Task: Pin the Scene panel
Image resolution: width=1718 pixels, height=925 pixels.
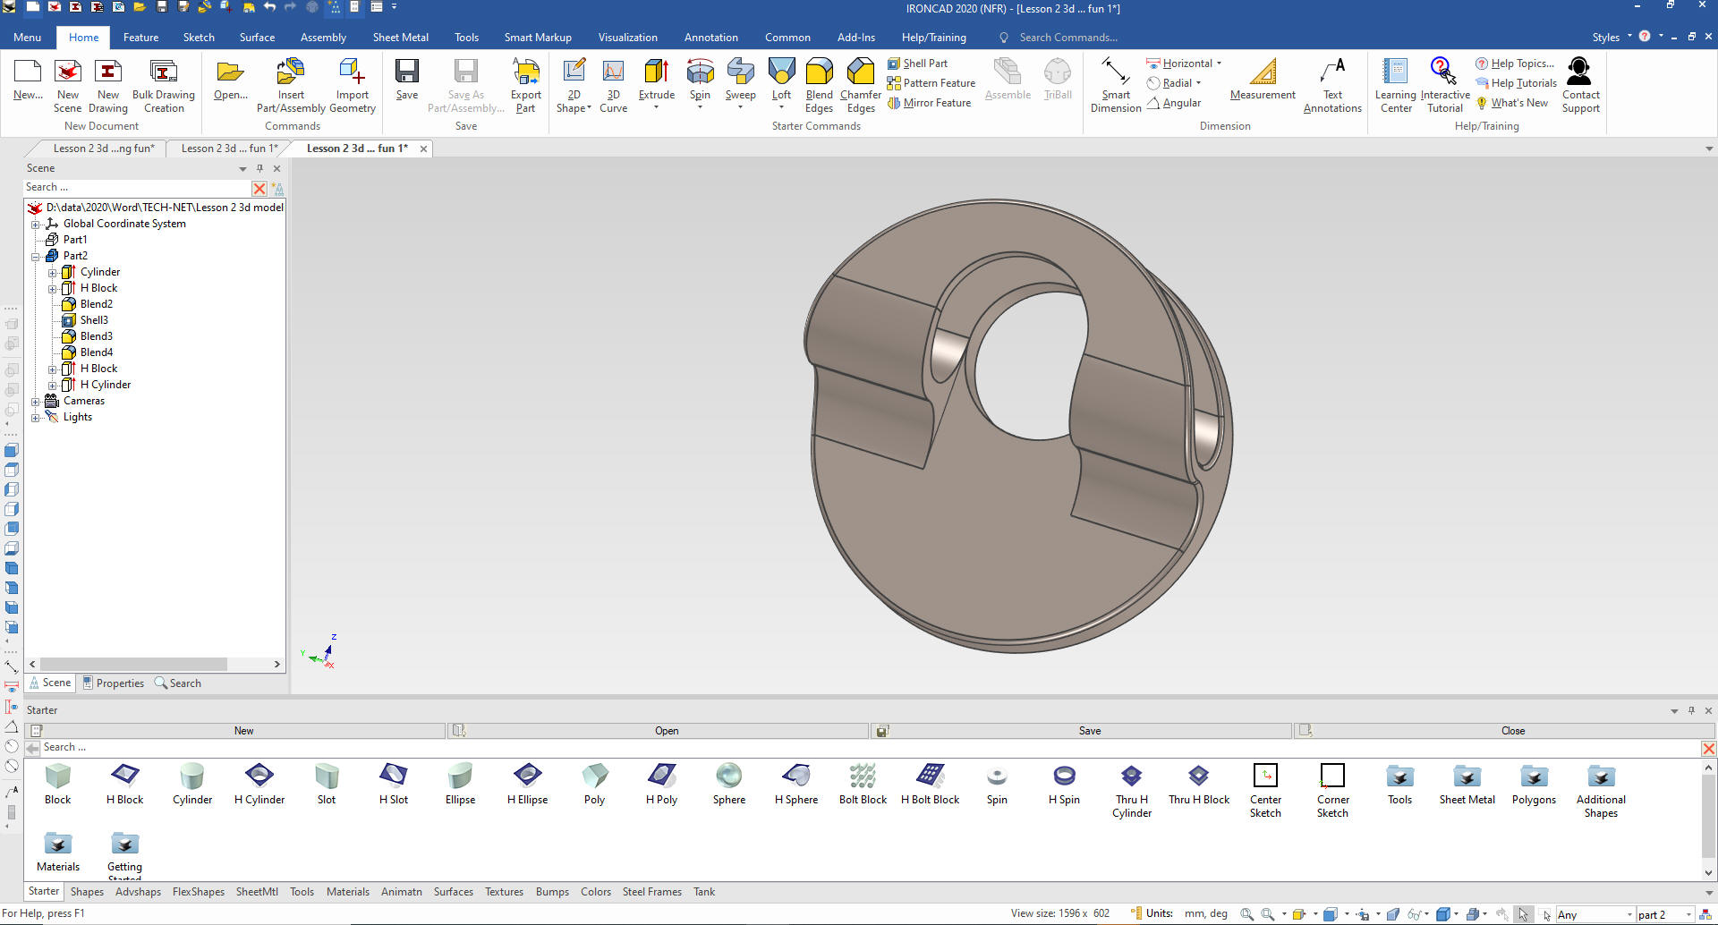Action: 260,168
